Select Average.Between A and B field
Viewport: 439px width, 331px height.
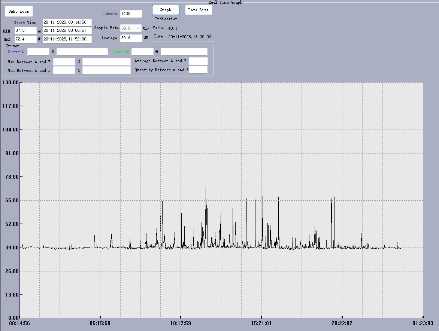[198, 61]
